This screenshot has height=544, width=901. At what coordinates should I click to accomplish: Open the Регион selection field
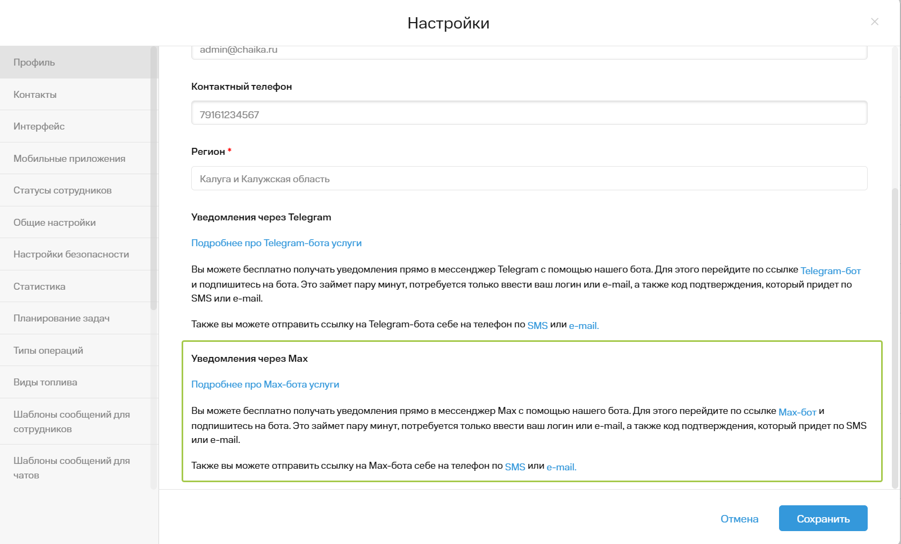(529, 178)
